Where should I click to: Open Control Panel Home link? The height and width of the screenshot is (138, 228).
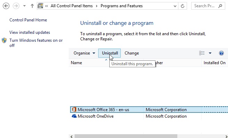[28, 20]
